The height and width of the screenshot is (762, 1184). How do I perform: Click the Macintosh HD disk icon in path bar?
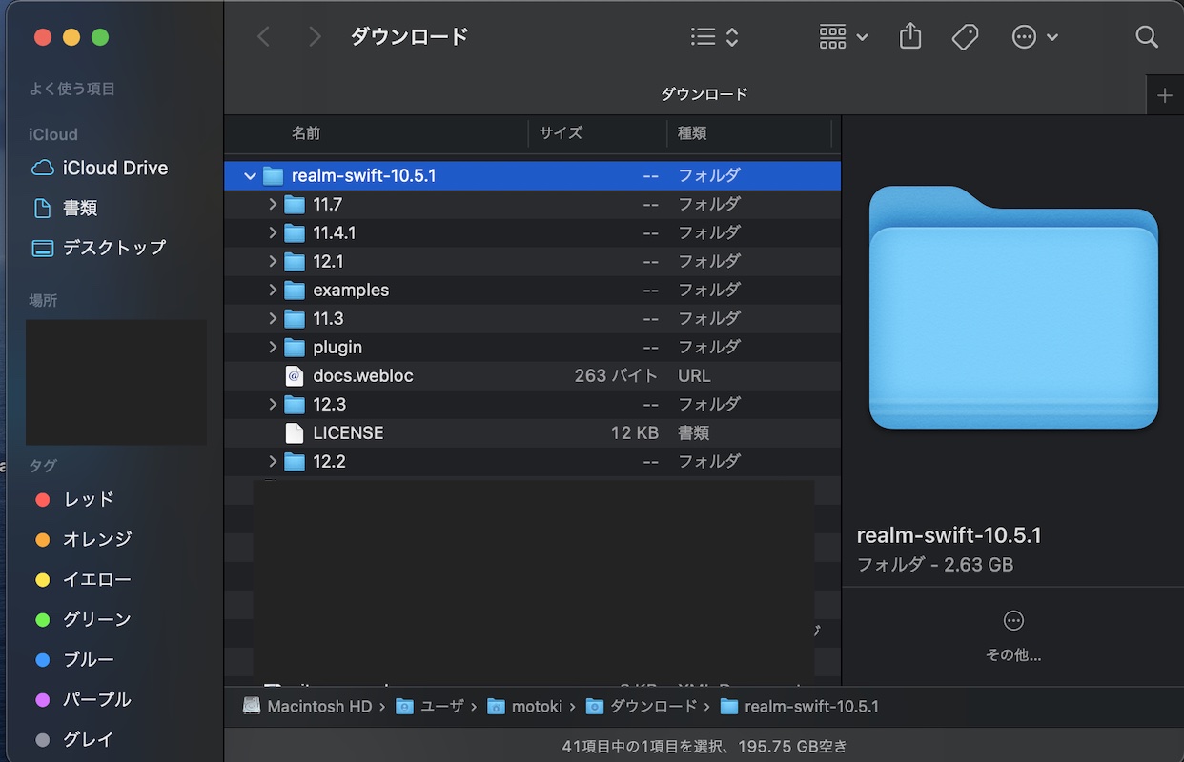point(252,707)
